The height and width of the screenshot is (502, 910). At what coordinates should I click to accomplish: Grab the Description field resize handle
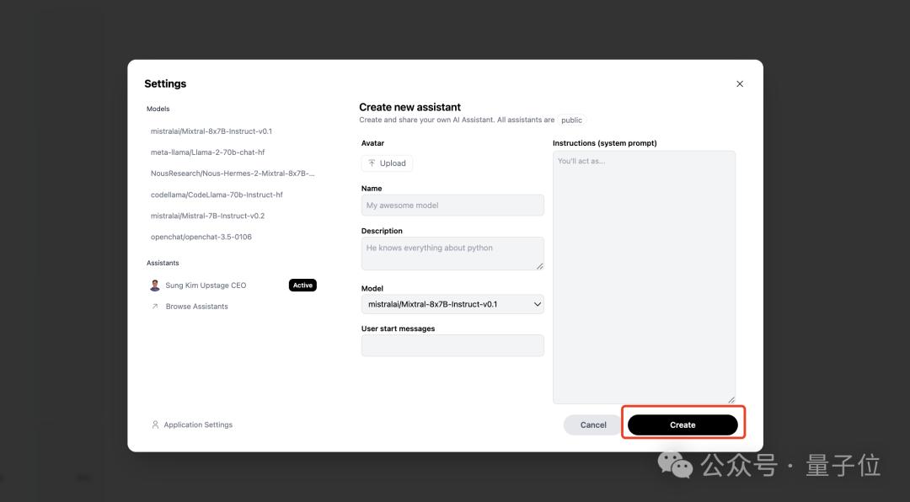(540, 266)
